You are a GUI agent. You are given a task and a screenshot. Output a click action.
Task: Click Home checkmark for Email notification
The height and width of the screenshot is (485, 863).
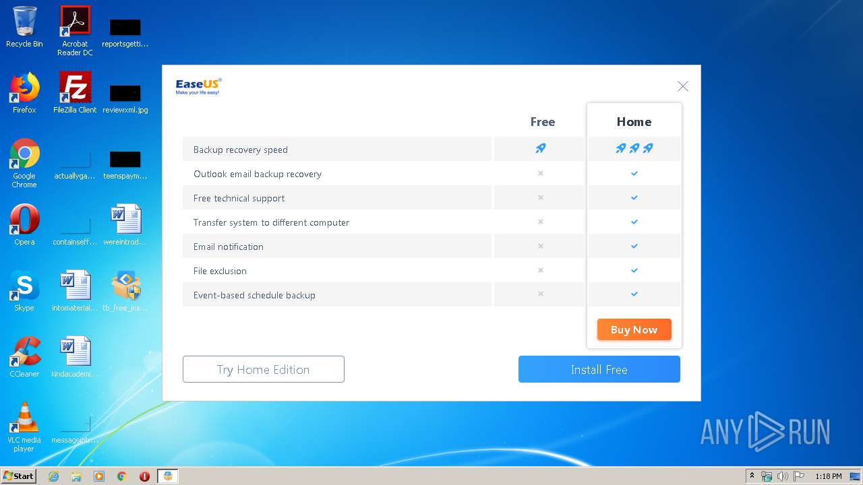(x=634, y=246)
